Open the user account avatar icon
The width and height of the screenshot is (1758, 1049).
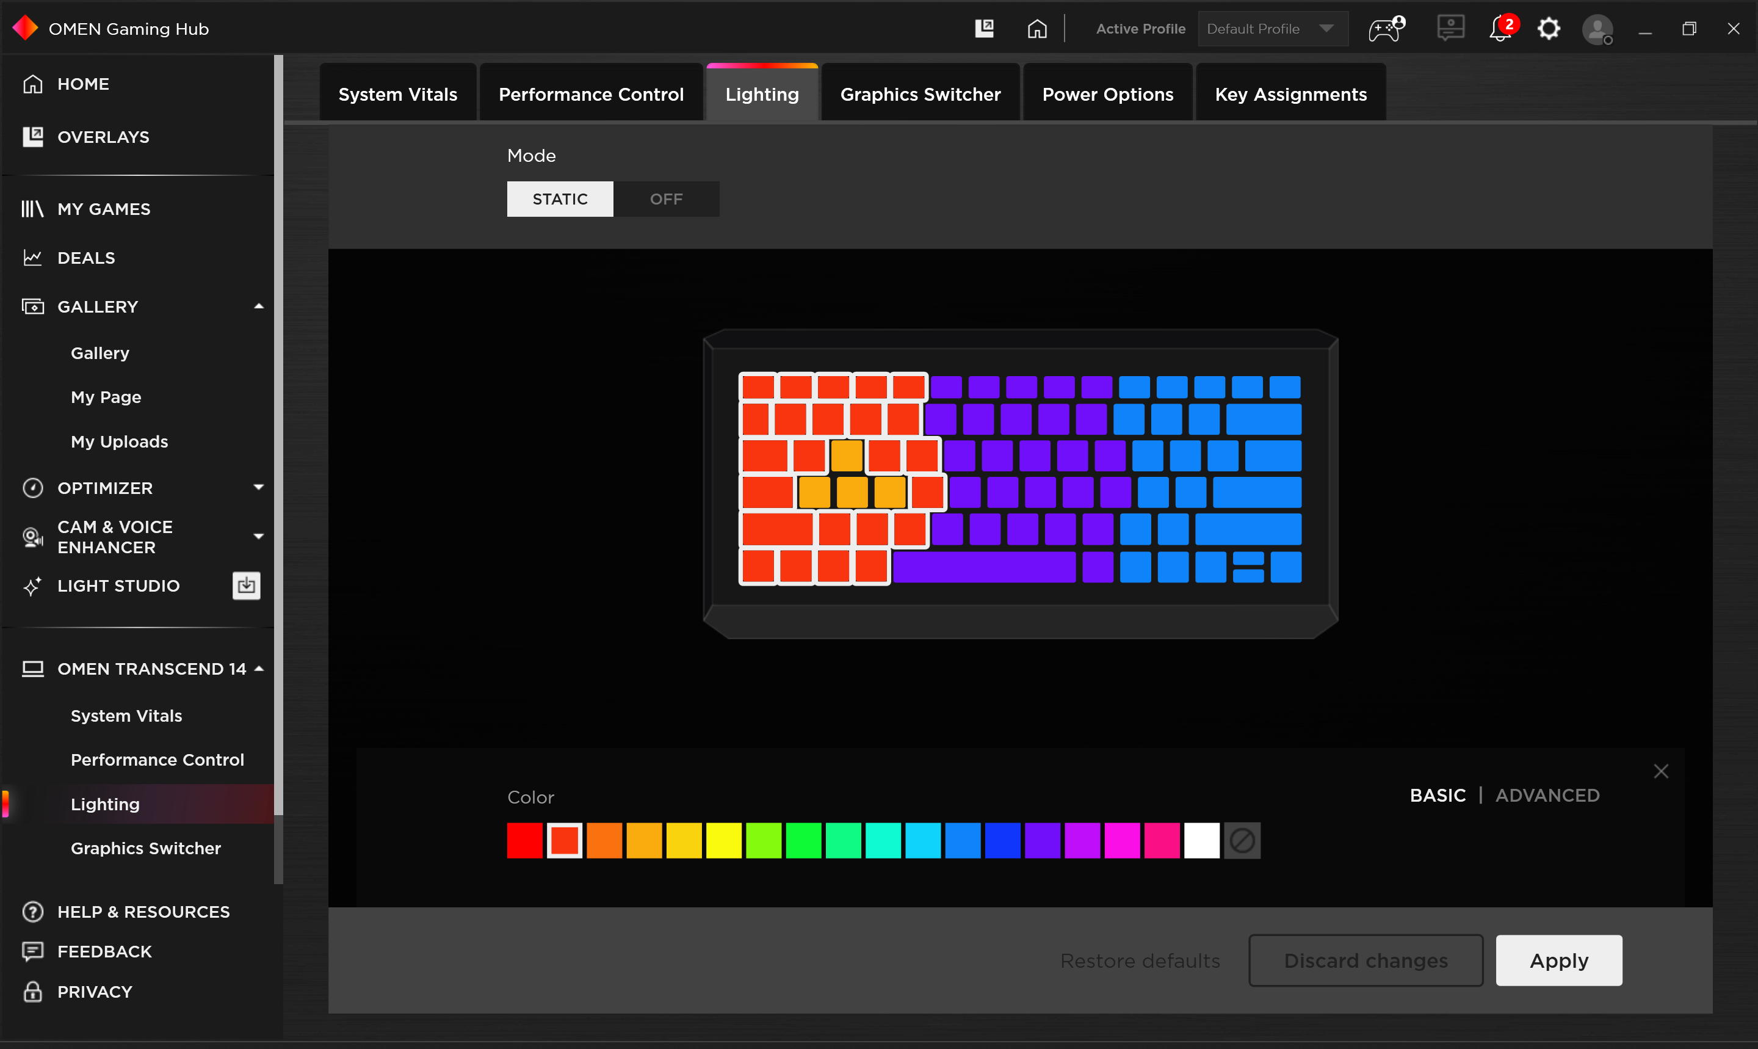point(1597,30)
